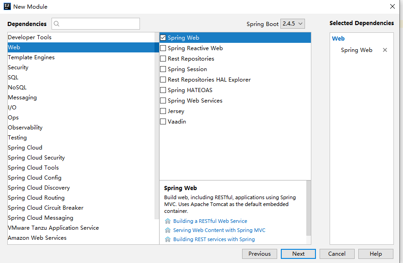
Task: Enable the Spring HATEOAS checkbox
Action: pos(163,90)
